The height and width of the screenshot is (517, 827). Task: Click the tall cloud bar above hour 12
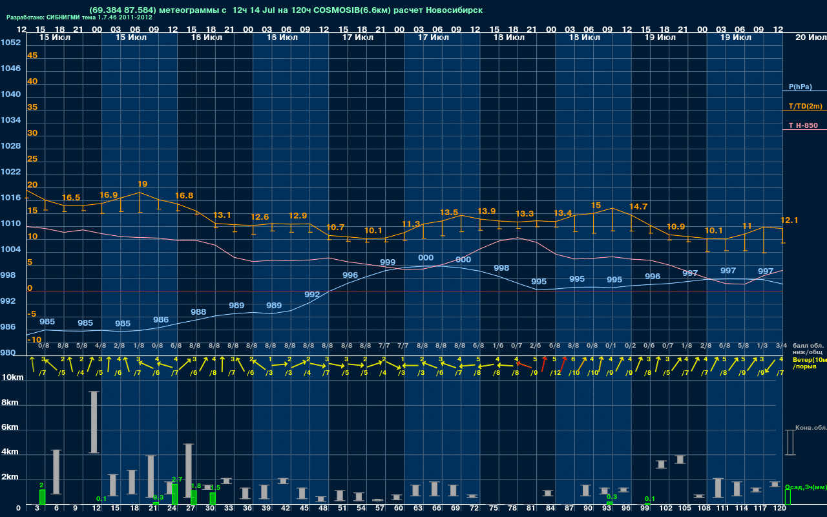94,422
